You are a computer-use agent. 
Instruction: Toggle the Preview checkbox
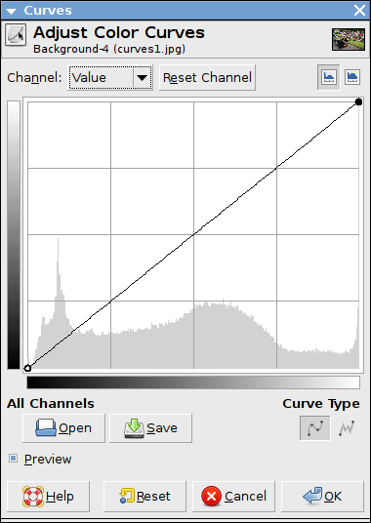(13, 459)
